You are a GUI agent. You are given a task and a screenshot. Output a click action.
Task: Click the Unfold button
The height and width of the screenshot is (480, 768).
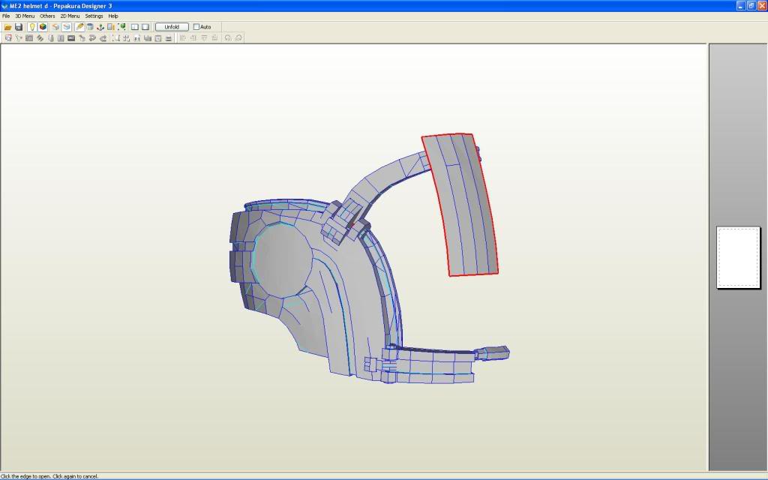tap(172, 27)
